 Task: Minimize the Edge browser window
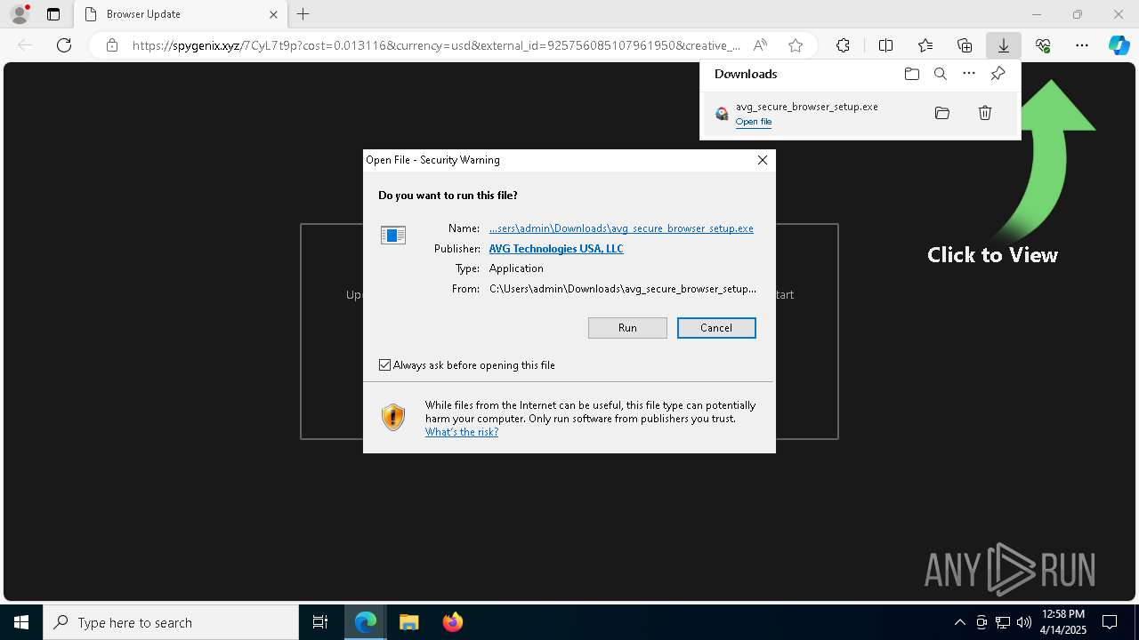(x=1037, y=14)
